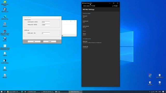Click the Redmi Note 8 Pro window title

click(x=88, y=3)
